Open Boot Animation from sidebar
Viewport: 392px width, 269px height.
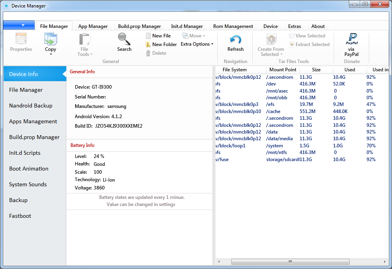(x=29, y=169)
